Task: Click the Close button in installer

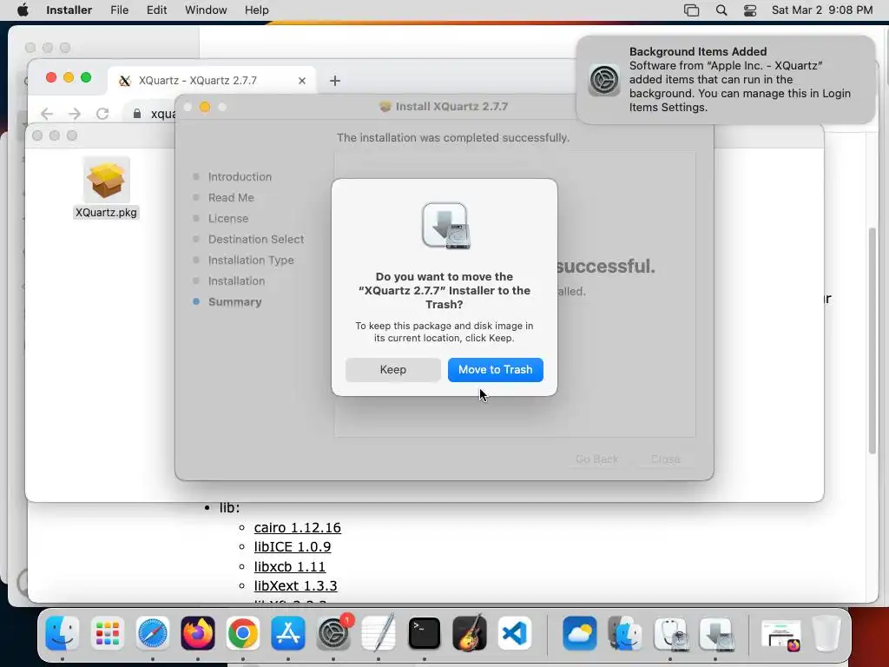Action: point(666,459)
